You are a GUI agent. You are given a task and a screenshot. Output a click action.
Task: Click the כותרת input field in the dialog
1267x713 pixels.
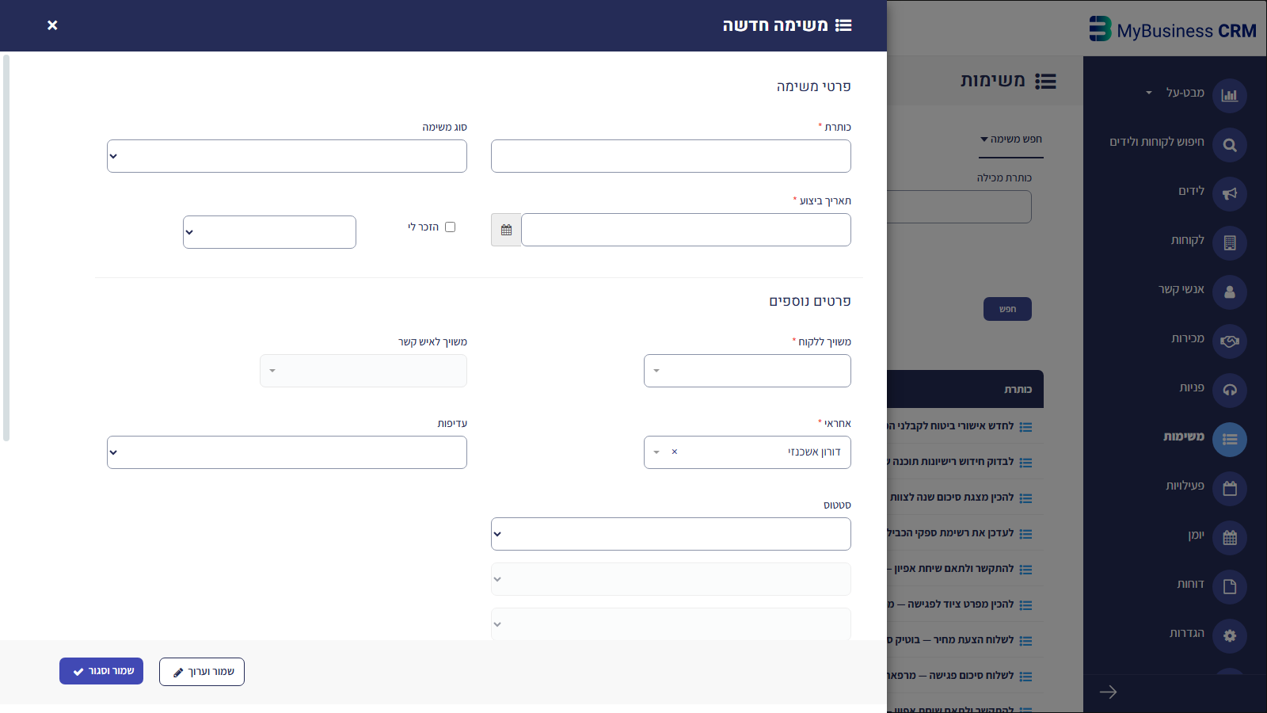671,156
